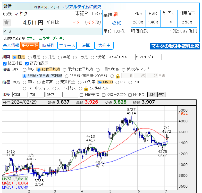Select 出来高 in Area 2
Screen dimensions: 202x193
39,82
